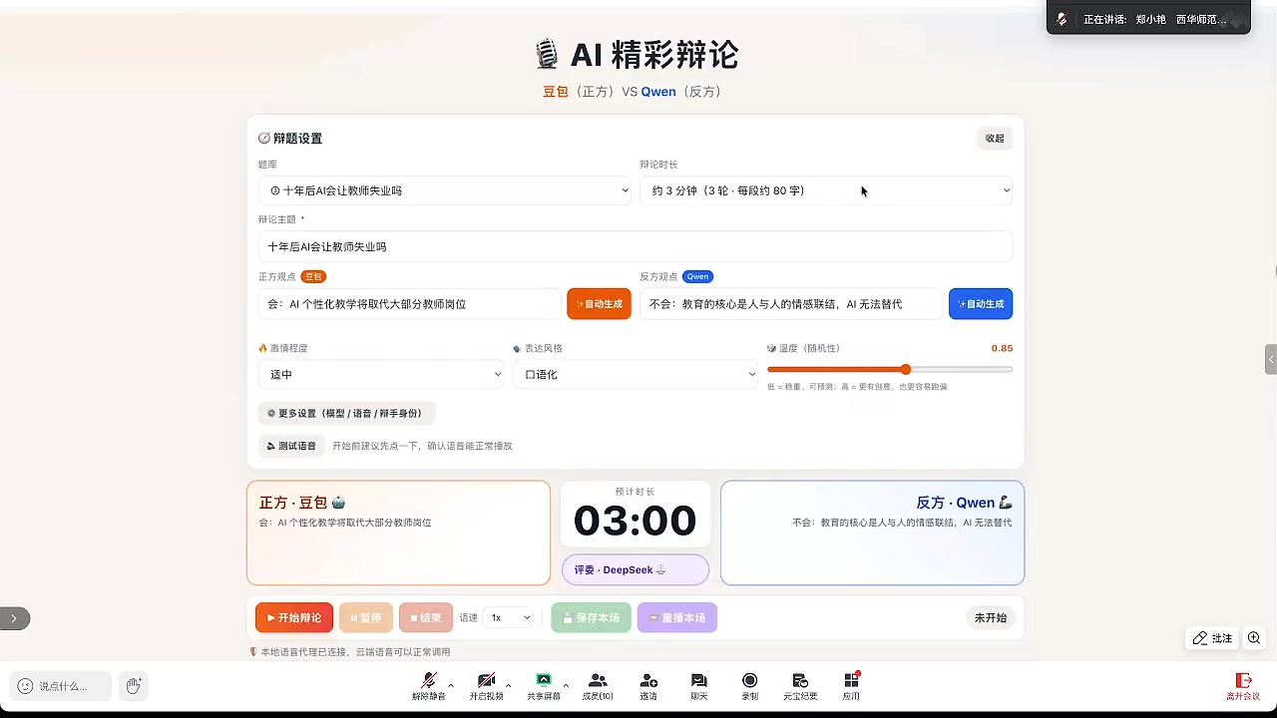Image resolution: width=1277 pixels, height=718 pixels.
Task: Leave meeting via 离开会议 icon
Action: tap(1243, 686)
